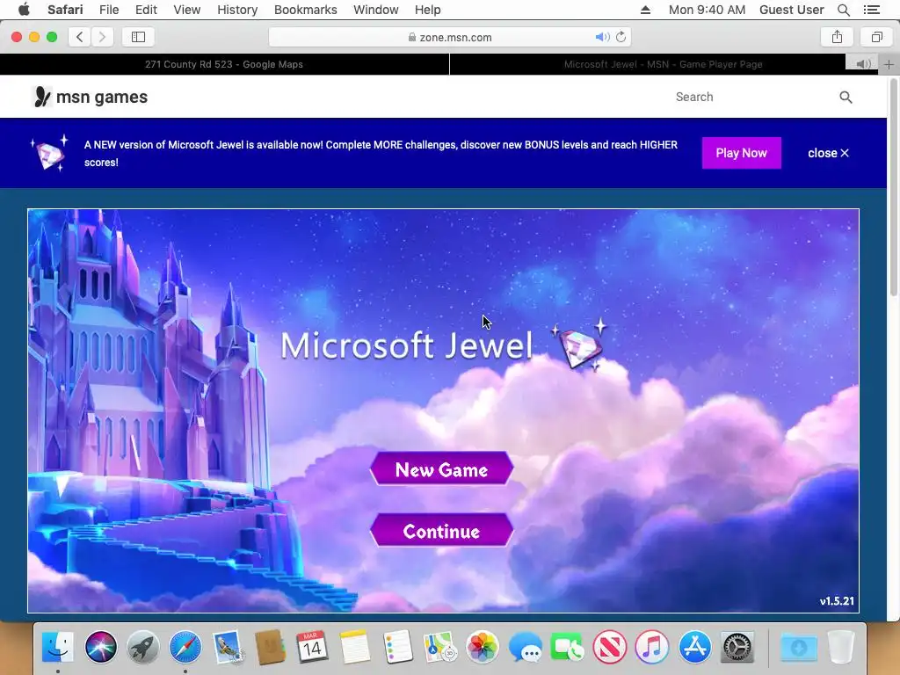Image resolution: width=900 pixels, height=675 pixels.
Task: Switch to the 271 County Rd 523 Google Maps tab
Action: [224, 64]
